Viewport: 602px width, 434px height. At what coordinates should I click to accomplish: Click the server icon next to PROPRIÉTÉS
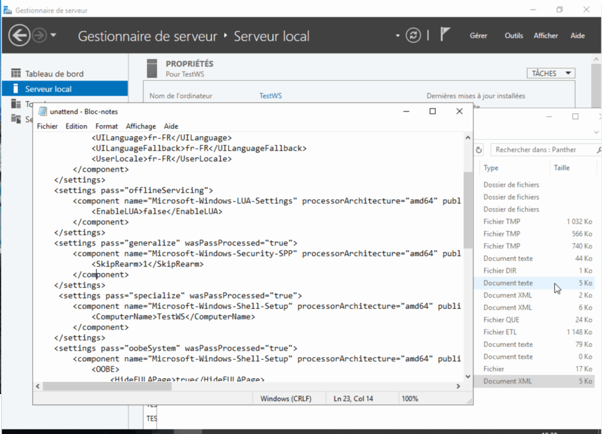point(152,68)
